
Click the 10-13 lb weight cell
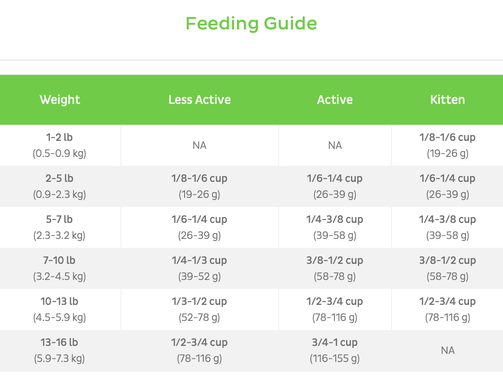[x=60, y=309]
